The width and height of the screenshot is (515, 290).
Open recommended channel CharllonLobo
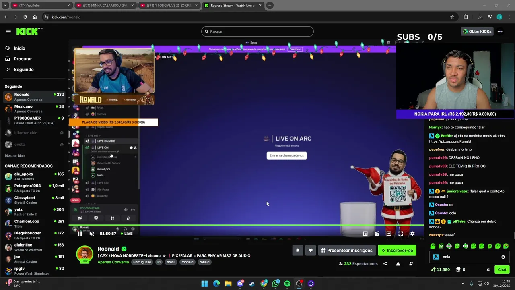(x=34, y=224)
